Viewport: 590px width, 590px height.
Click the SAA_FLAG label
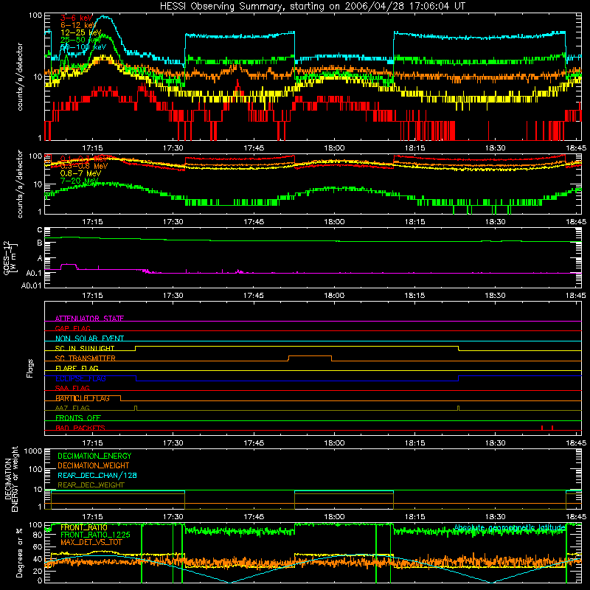coord(72,388)
